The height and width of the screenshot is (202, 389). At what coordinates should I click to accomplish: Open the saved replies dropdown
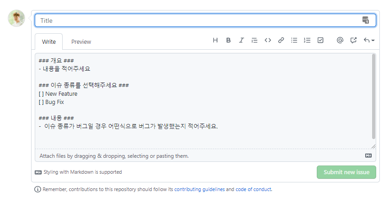[x=369, y=40]
